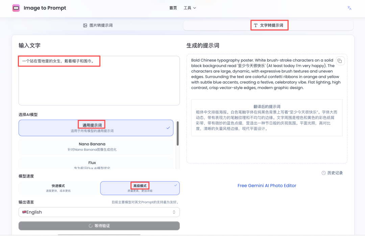365x236 pixels.
Task: Click the text icon in 文字转提示词 tab
Action: [256, 25]
